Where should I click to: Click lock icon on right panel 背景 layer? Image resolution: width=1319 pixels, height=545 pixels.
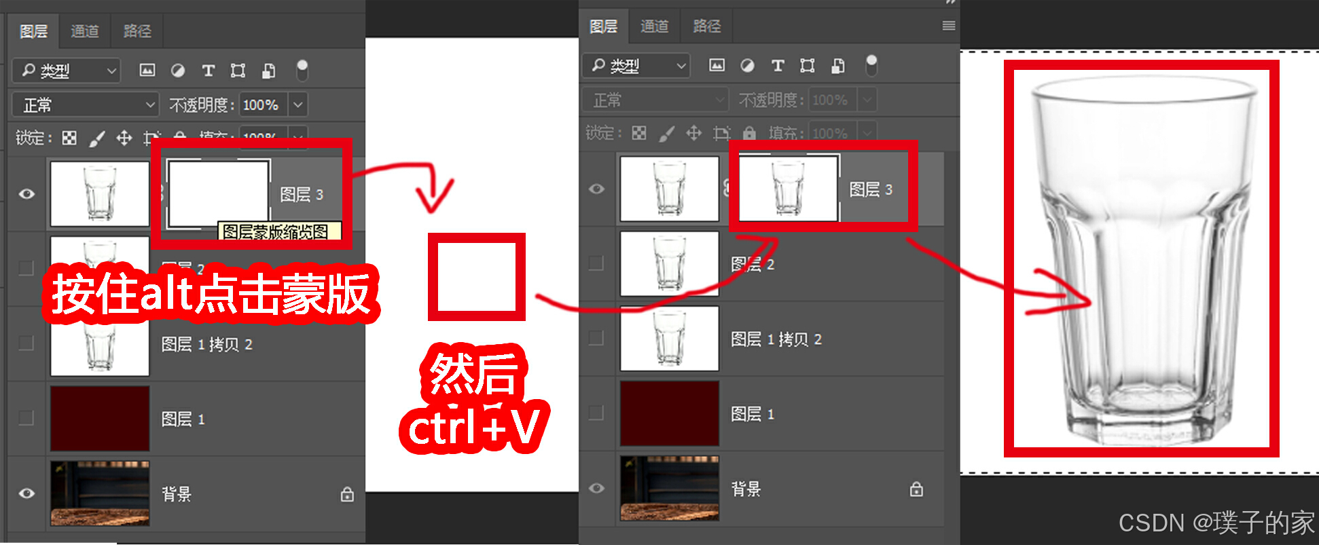click(917, 489)
